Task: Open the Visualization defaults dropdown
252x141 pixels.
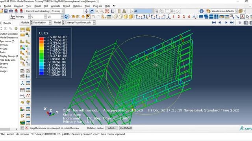Action: coord(236,11)
